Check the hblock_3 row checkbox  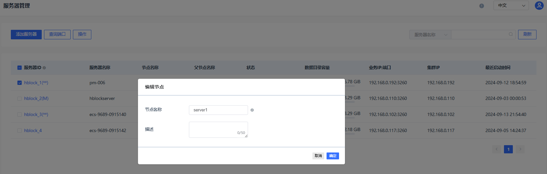pos(19,114)
